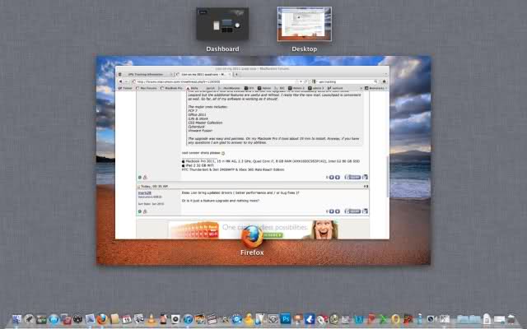Click the Firefox icon in the Dock
The height and width of the screenshot is (329, 527).
tap(102, 319)
